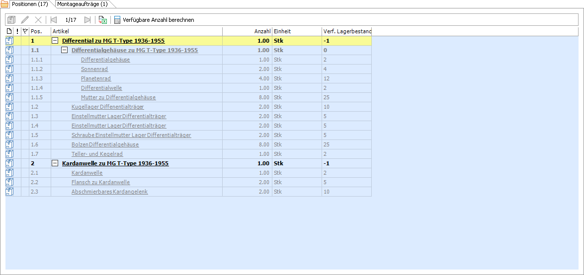Screen dimensions: 584x275
Task: Click the document type column header icon
Action: (9, 31)
